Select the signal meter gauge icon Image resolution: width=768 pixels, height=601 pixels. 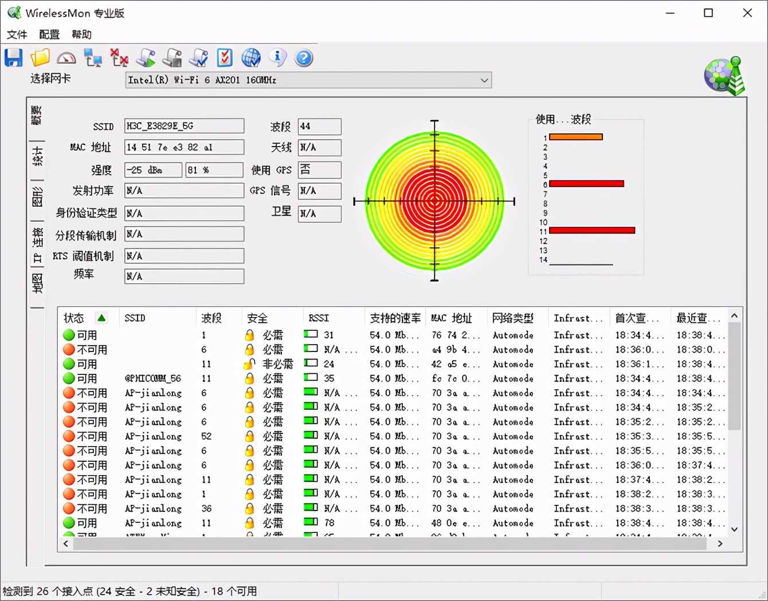(x=66, y=57)
